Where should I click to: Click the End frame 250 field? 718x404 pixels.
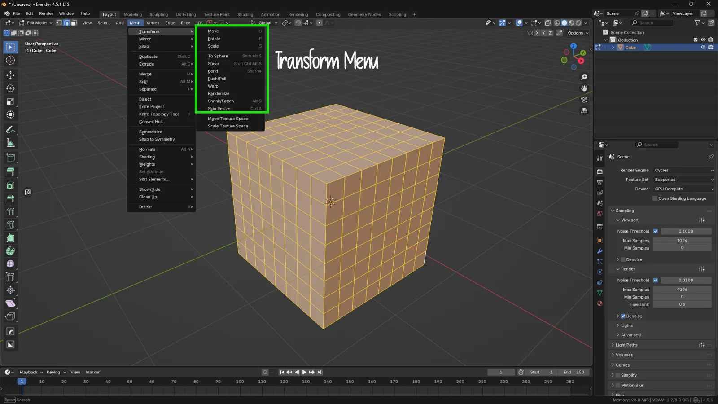[x=574, y=372]
